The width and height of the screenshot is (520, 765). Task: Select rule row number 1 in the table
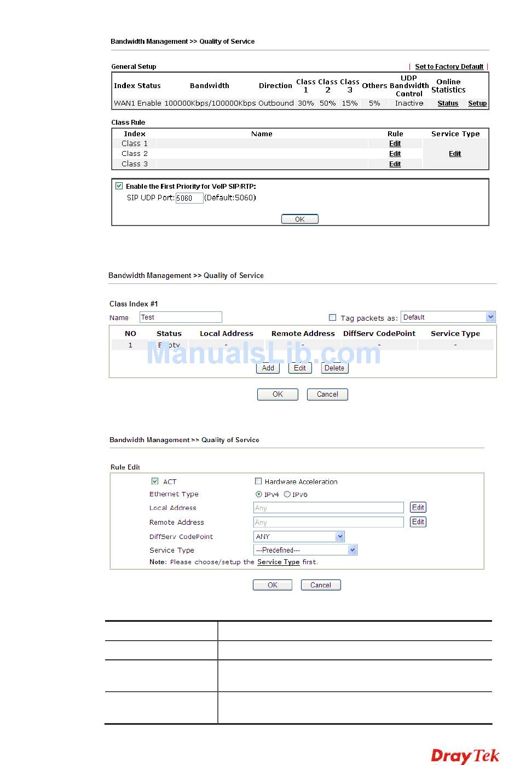coord(303,345)
